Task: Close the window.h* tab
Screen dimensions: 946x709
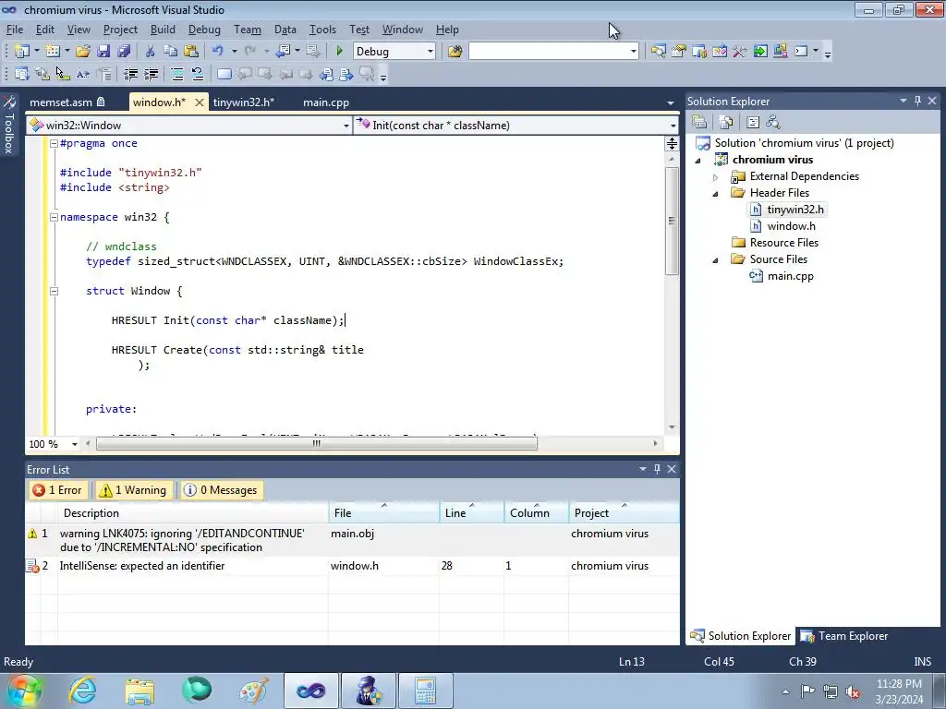Action: point(200,102)
